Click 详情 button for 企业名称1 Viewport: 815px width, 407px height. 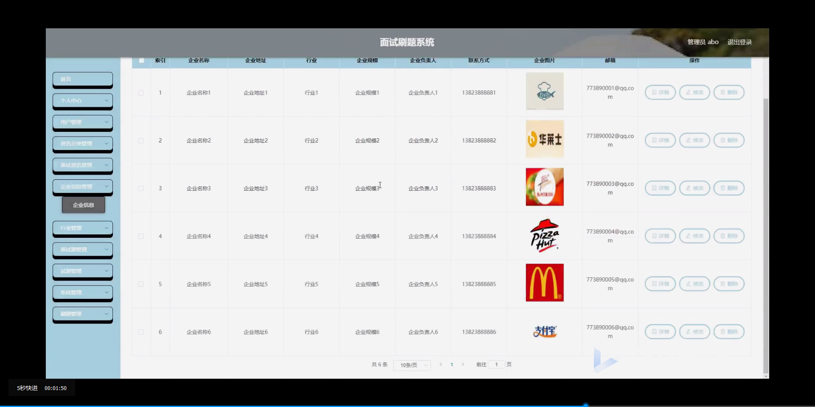coord(660,92)
